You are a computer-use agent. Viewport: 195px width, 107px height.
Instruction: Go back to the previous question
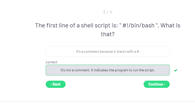coord(56,84)
